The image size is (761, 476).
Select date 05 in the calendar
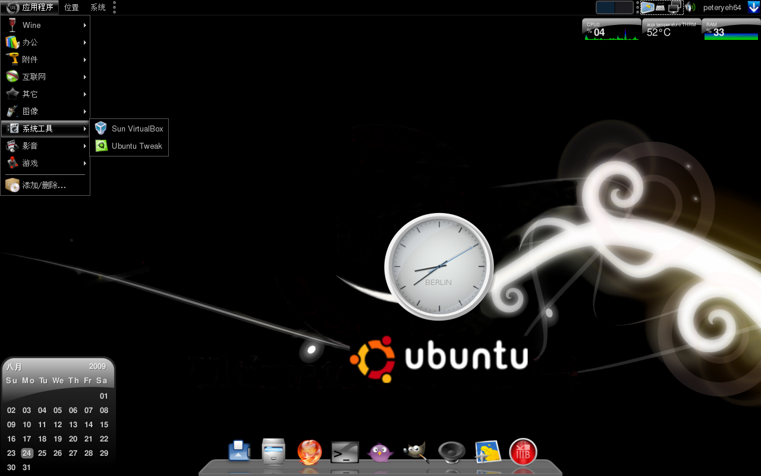(58, 410)
